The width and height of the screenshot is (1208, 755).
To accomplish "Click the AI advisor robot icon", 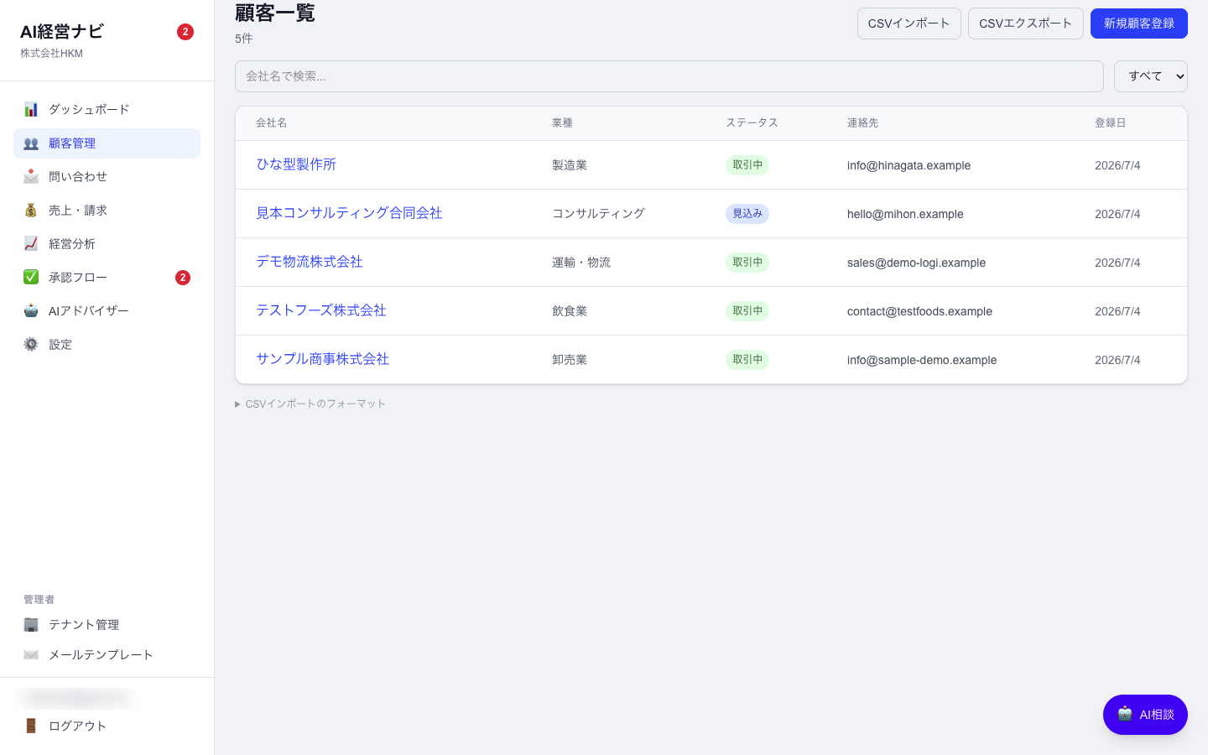I will coord(31,310).
